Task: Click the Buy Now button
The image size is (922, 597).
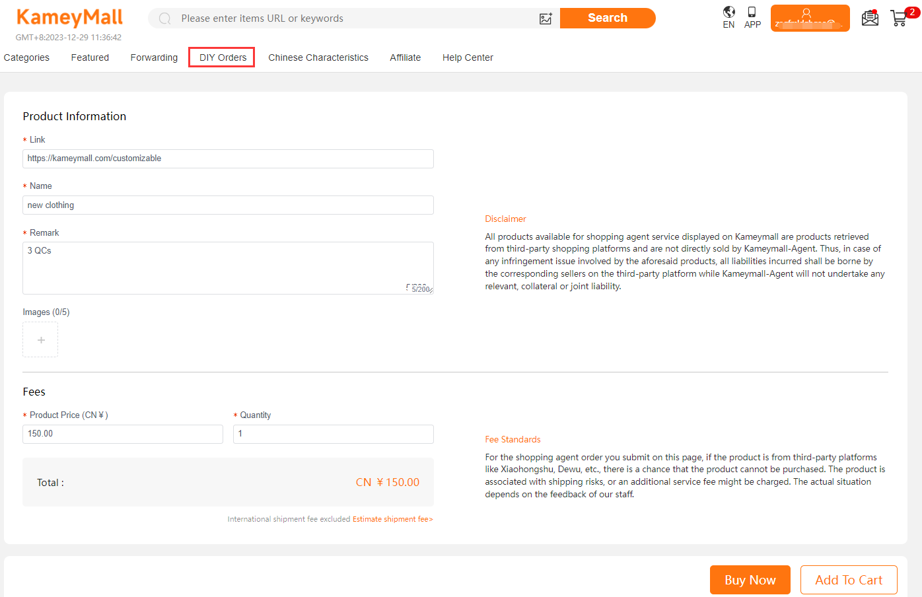Action: [750, 580]
